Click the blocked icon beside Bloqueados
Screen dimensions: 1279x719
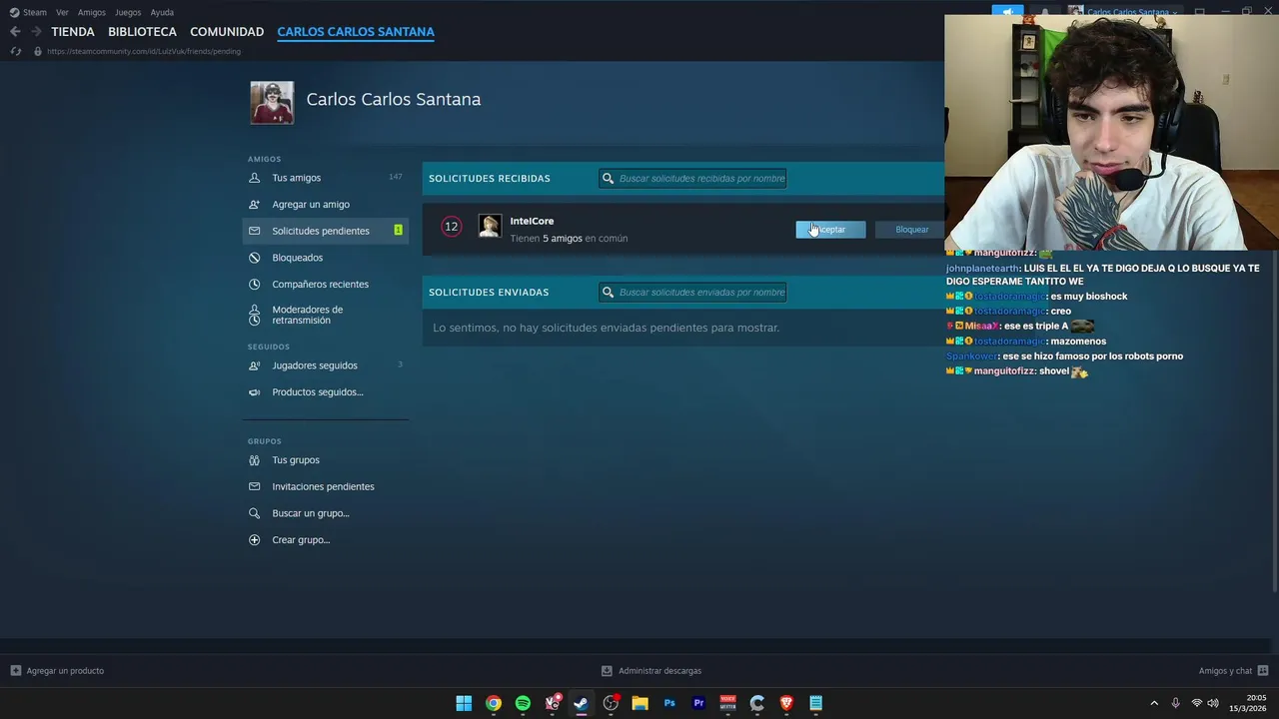254,258
